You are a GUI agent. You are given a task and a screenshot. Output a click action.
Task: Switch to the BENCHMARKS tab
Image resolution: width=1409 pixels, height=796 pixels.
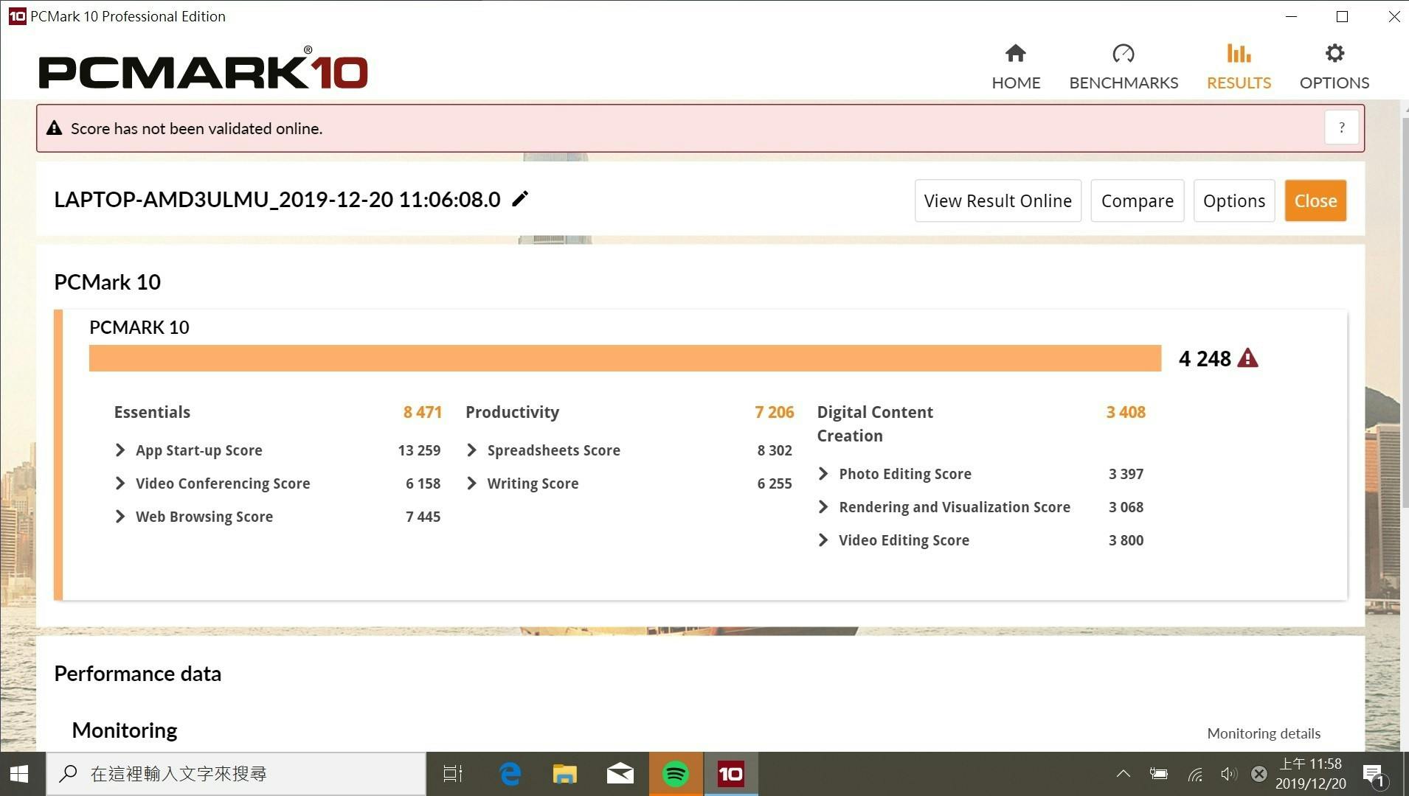pos(1124,67)
